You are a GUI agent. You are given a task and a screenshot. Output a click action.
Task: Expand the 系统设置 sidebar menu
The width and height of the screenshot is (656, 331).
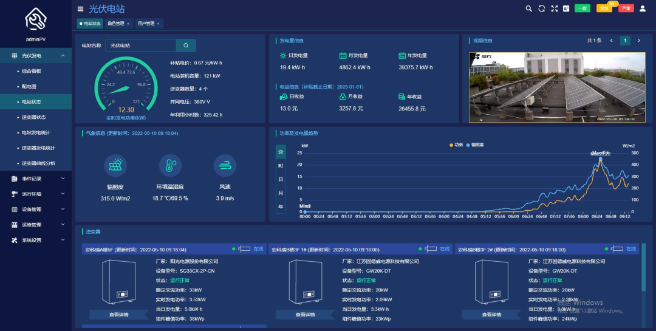coord(36,240)
